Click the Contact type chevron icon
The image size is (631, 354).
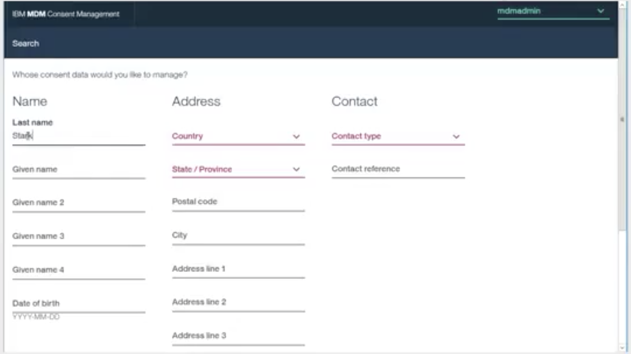tap(456, 137)
